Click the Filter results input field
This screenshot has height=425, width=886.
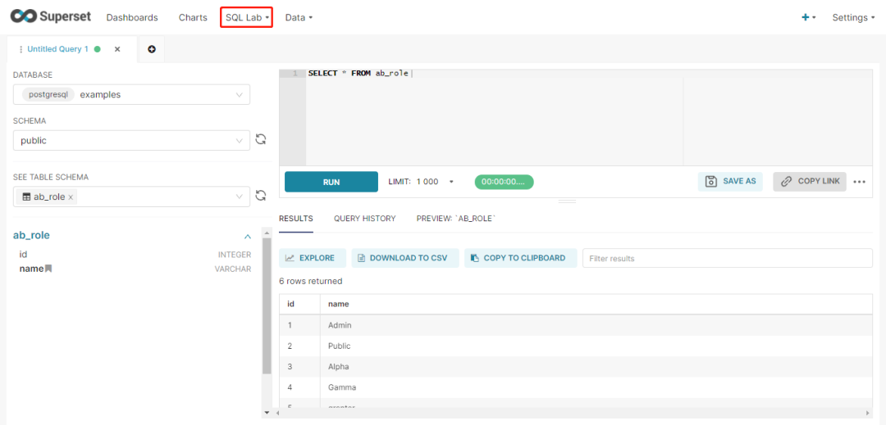pyautogui.click(x=727, y=258)
